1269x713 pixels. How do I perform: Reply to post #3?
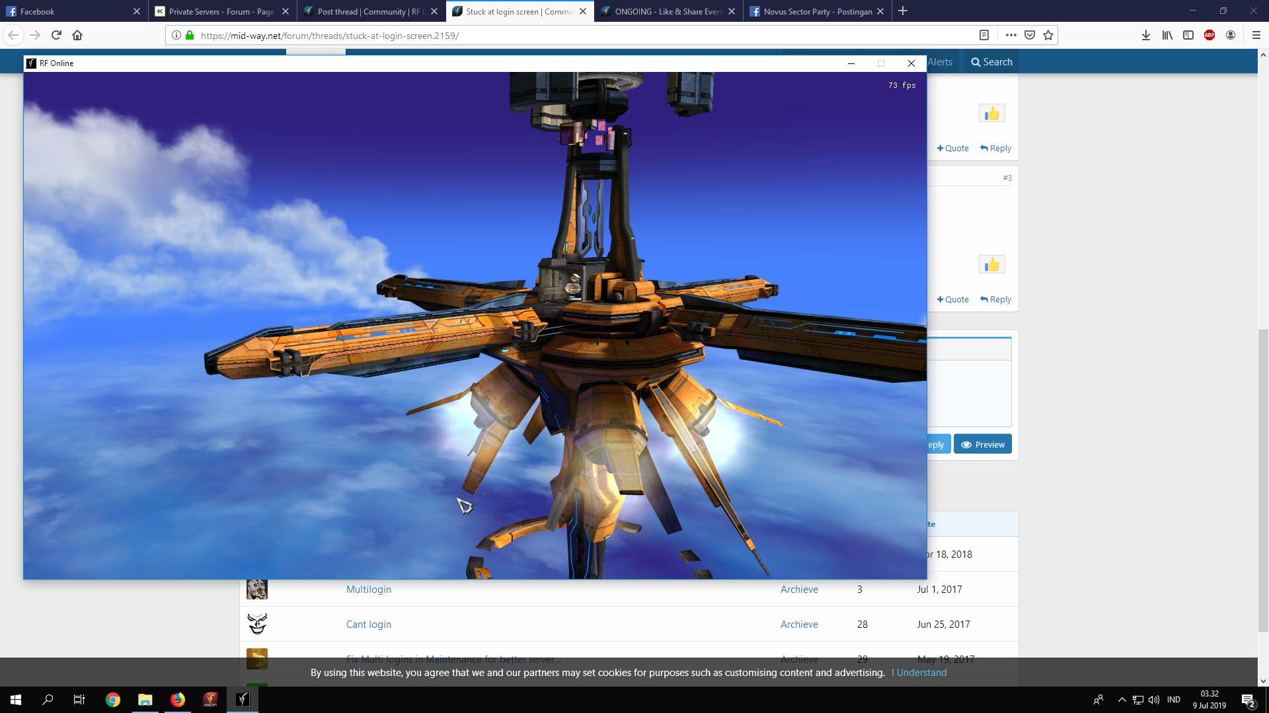(995, 300)
